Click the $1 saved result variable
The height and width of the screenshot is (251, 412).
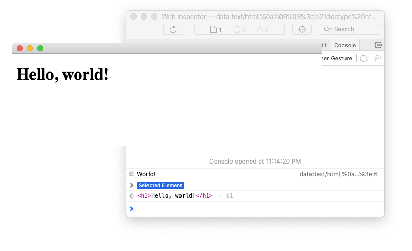point(229,196)
